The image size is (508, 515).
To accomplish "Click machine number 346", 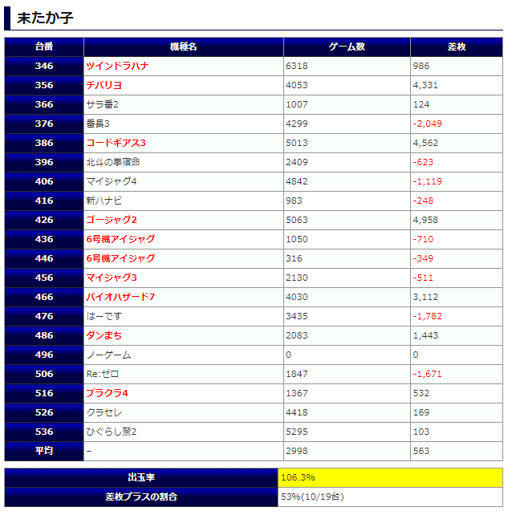I will click(44, 66).
